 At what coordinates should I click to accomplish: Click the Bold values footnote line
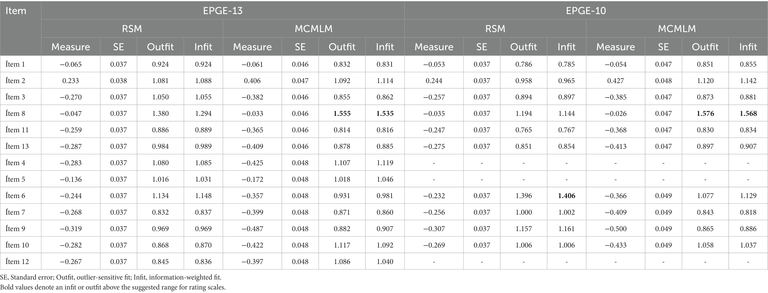113,287
